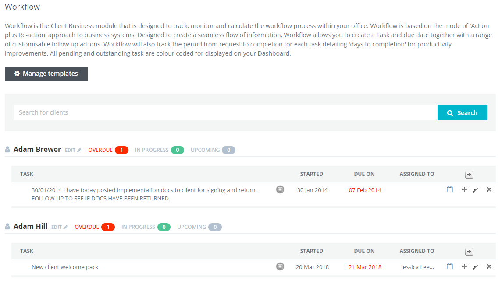Image resolution: width=502 pixels, height=284 pixels.
Task: Toggle the IN PROGRESS filter for Adam Hill
Action: point(146,227)
